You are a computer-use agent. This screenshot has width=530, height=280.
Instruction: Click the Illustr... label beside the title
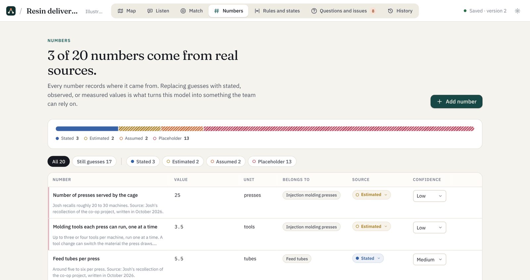click(94, 12)
